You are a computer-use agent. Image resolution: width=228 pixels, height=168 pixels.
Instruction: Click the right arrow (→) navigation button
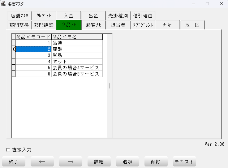[x=71, y=162]
